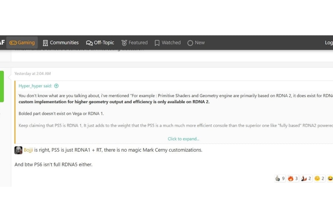
Task: Click the laughing emoji reaction
Action: point(330,178)
